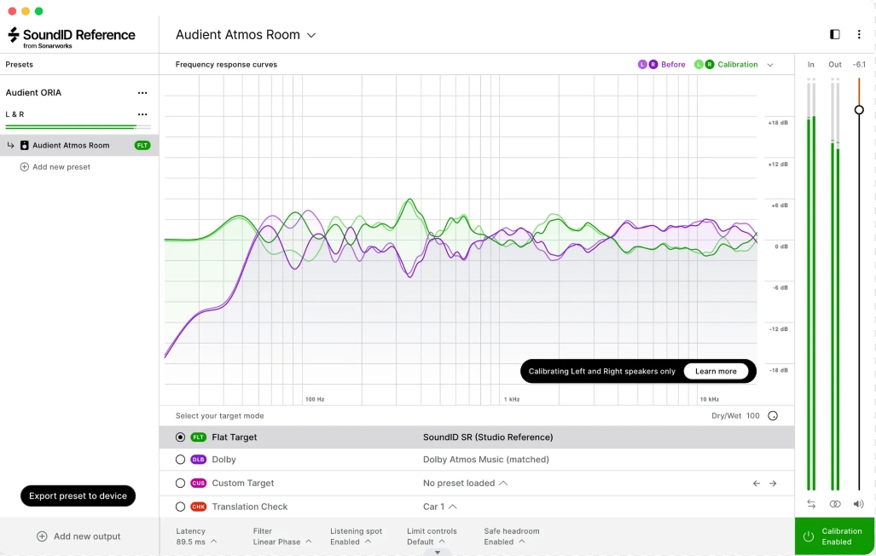Expand the curves legend chevron
876x556 pixels.
(x=770, y=65)
